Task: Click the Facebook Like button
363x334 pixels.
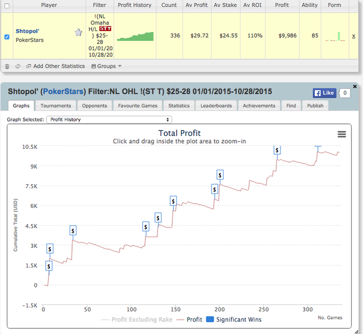Action: click(x=324, y=93)
